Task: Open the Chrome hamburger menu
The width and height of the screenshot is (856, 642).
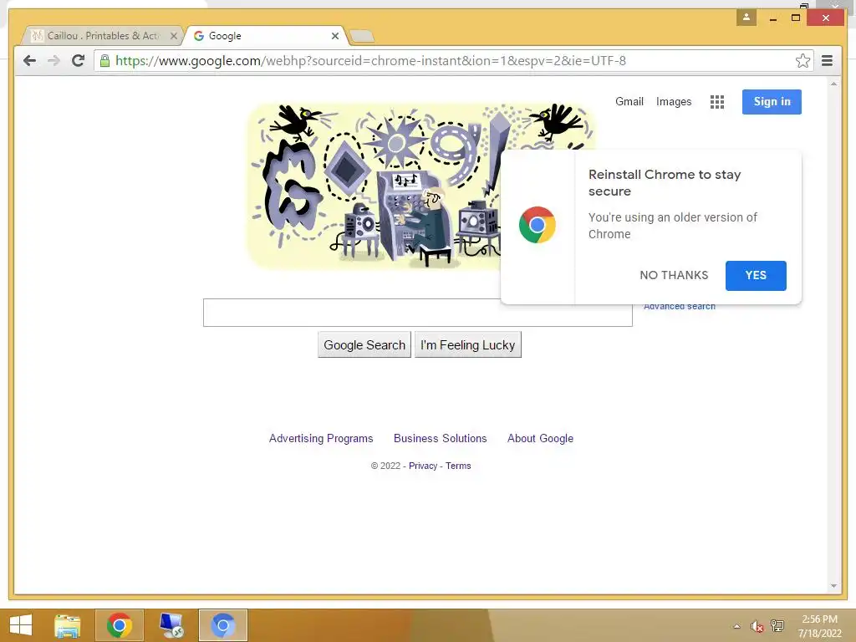Action: tap(827, 60)
